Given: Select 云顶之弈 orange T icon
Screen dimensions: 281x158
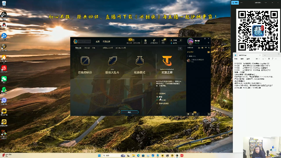Looking at the screenshot, I should 167,61.
